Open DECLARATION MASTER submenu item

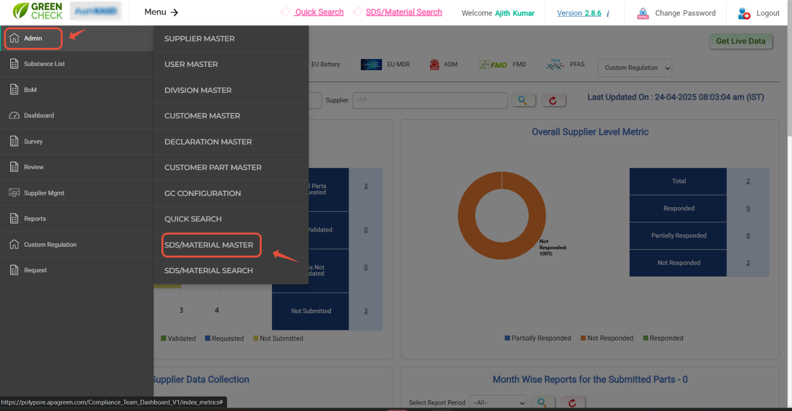coord(231,142)
